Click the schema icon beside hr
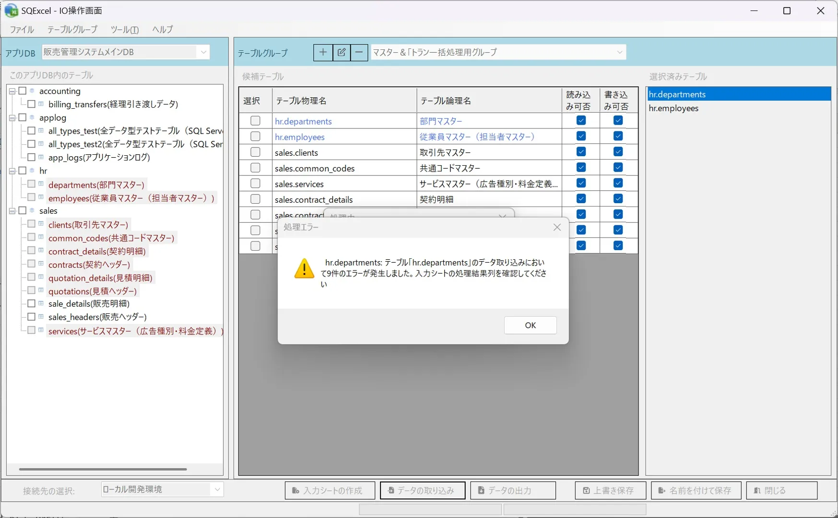Viewport: 838px width, 518px height. point(32,171)
